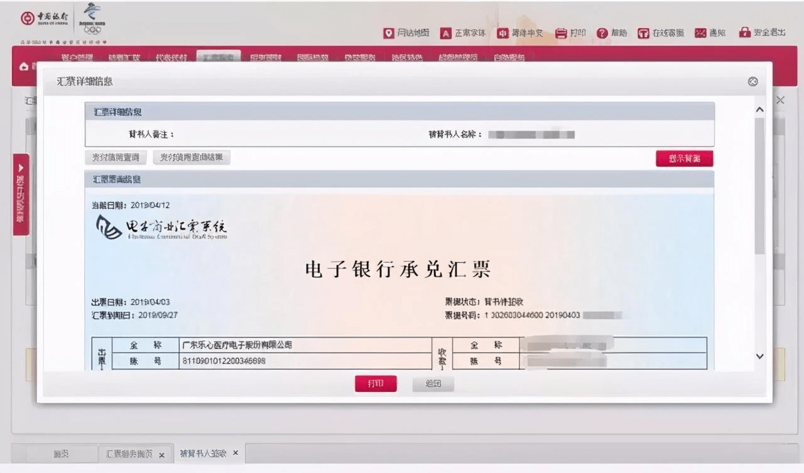The image size is (804, 473).
Task: Click the electronic commercial draft system logo
Action: (161, 227)
